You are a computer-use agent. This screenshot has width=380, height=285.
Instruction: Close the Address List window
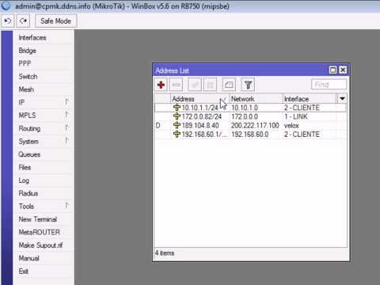(343, 70)
